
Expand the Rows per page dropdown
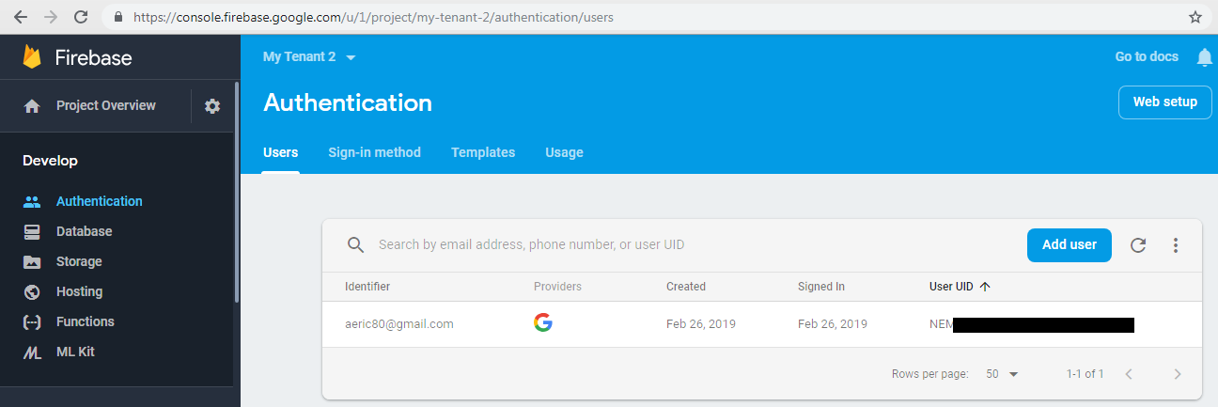point(1003,374)
